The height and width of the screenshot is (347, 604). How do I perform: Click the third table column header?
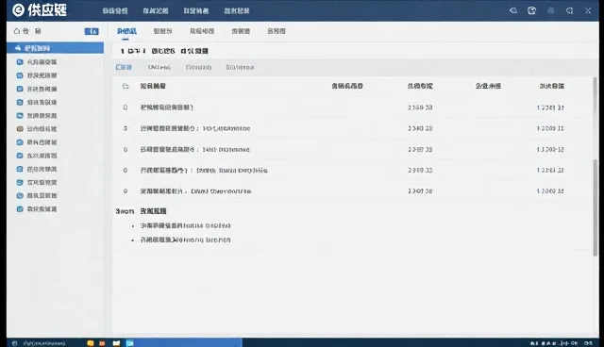pos(420,86)
